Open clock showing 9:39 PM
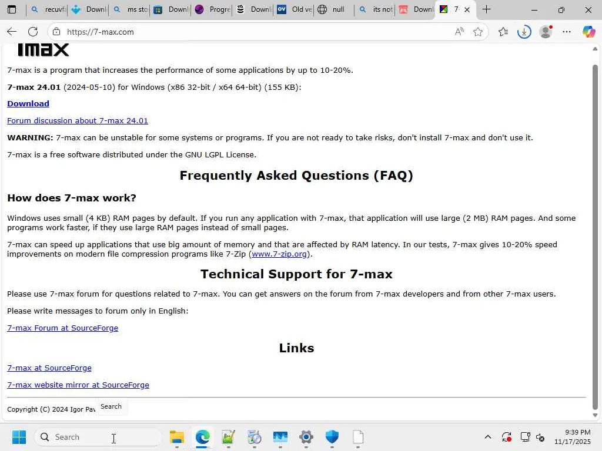 (x=572, y=437)
